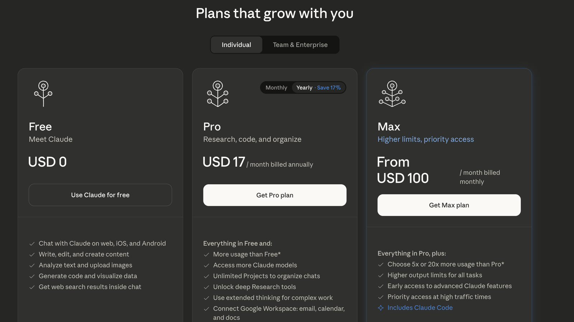Open the Includes Claude Code link
The height and width of the screenshot is (322, 574).
(x=420, y=308)
